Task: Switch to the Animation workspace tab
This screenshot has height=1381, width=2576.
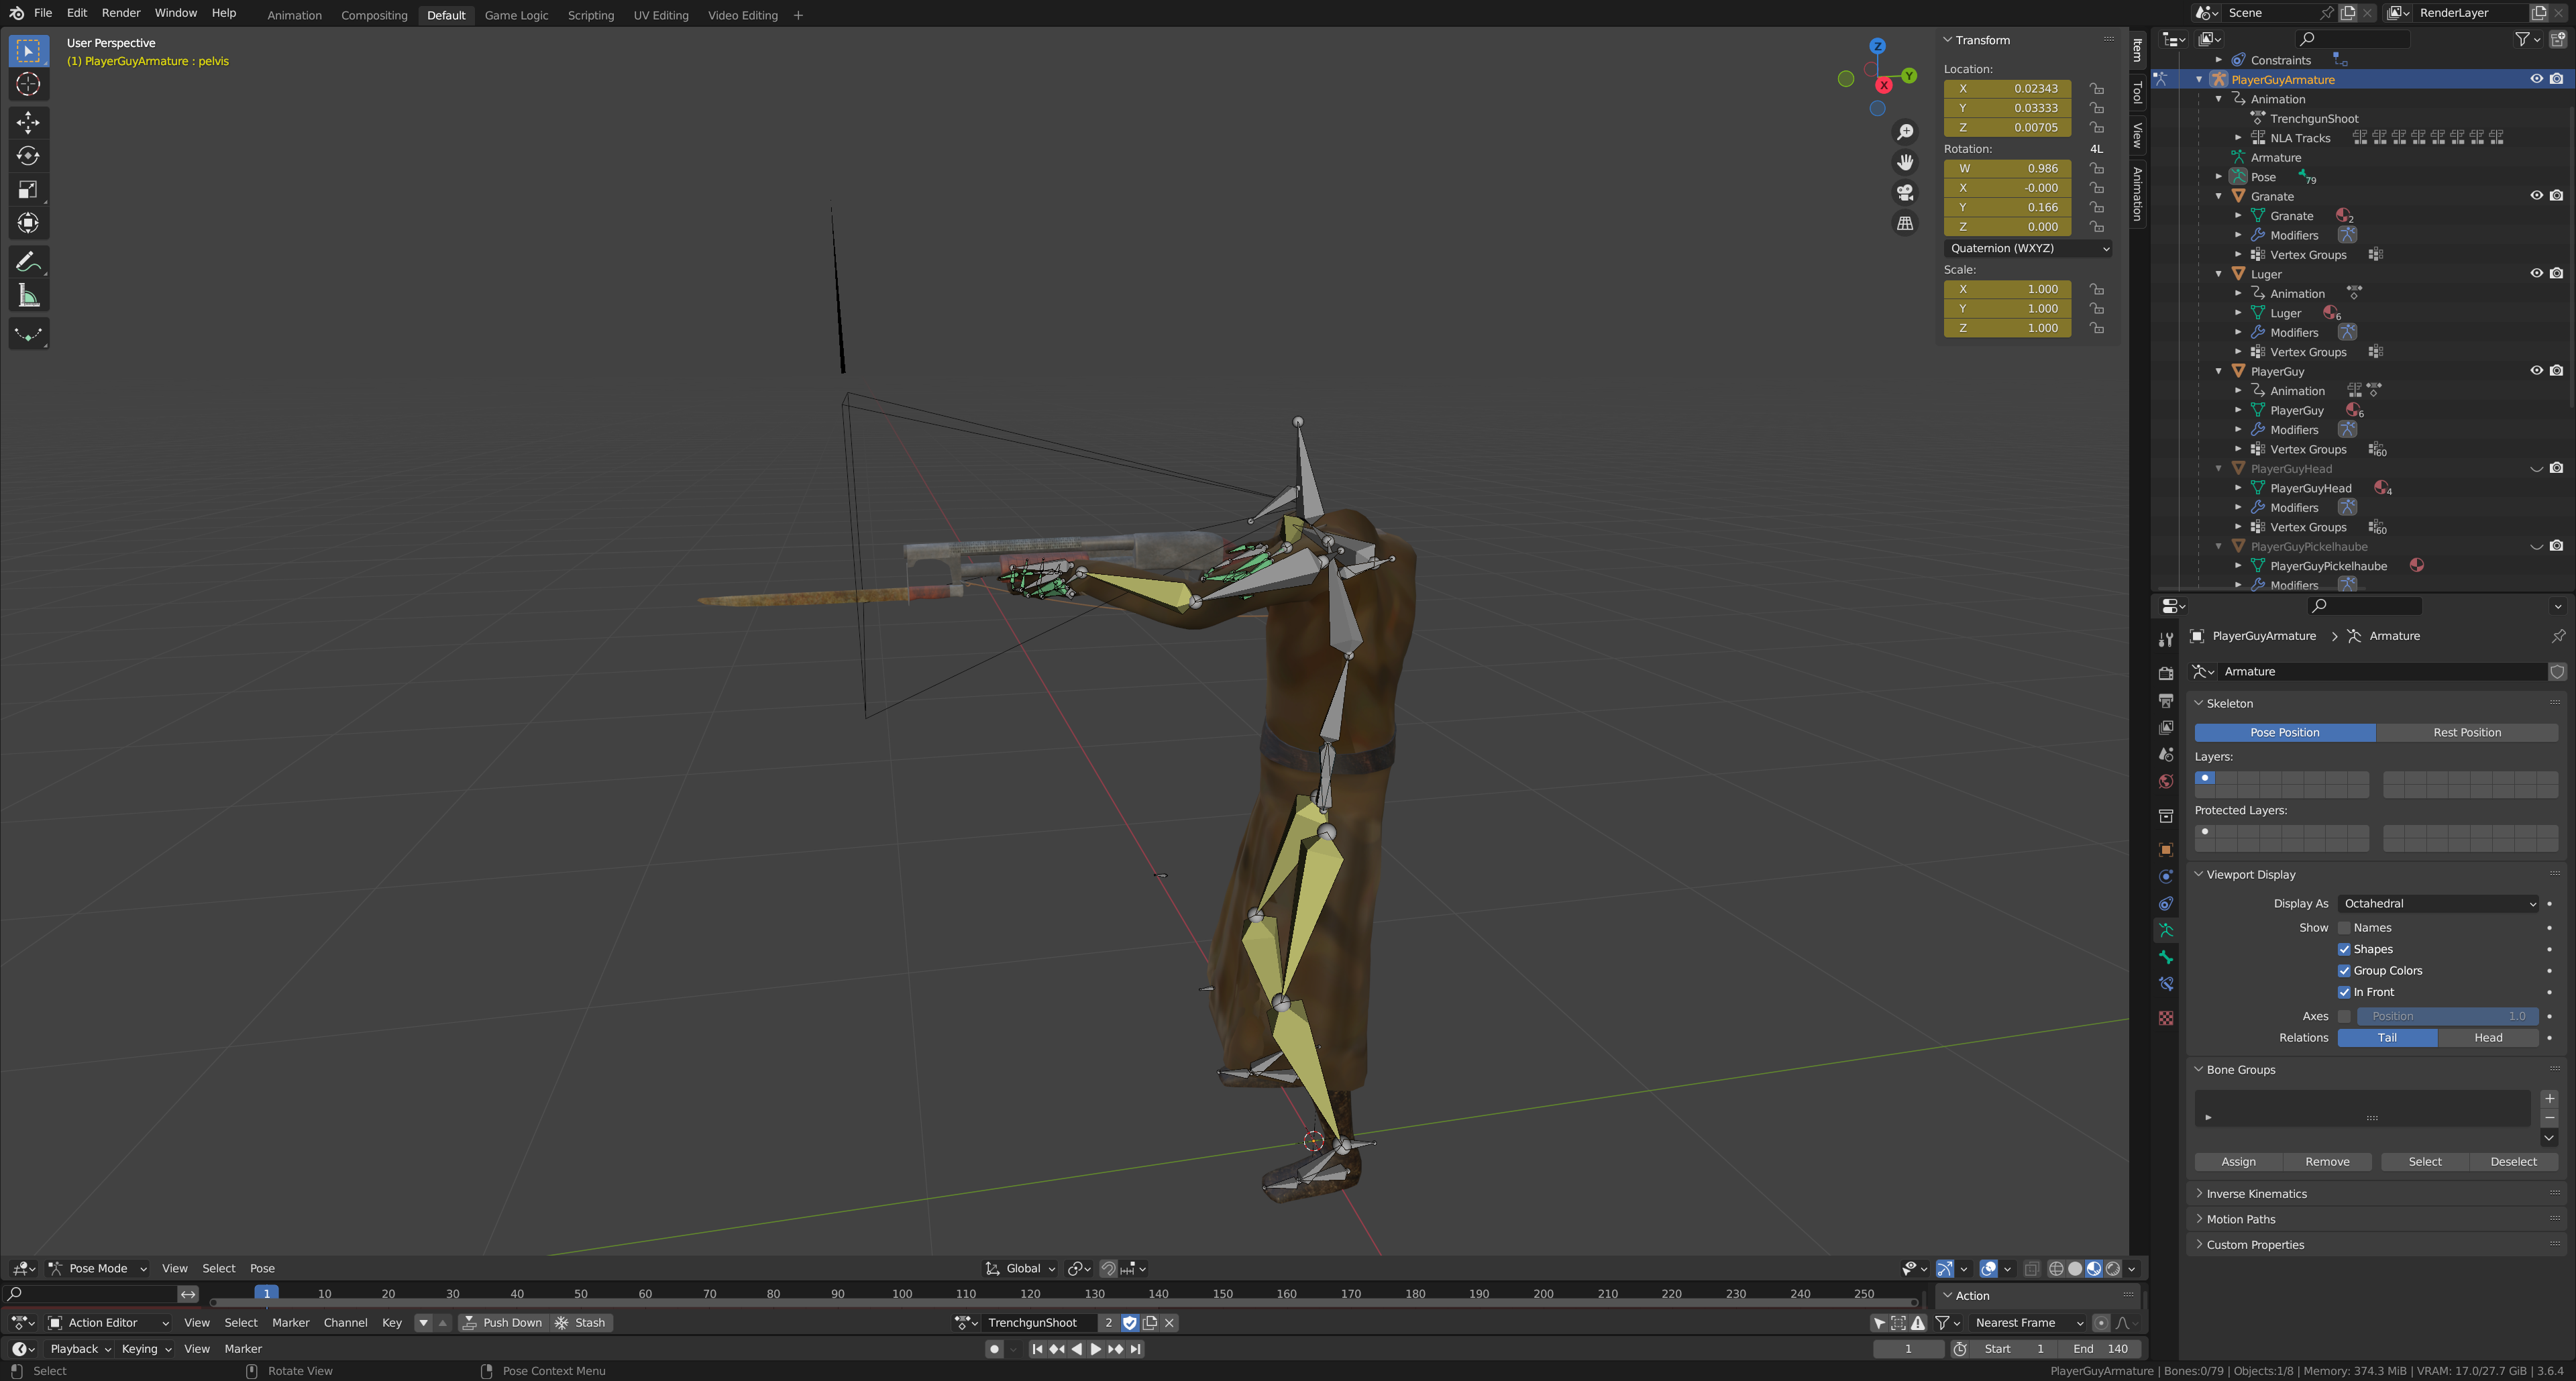Action: pos(294,15)
